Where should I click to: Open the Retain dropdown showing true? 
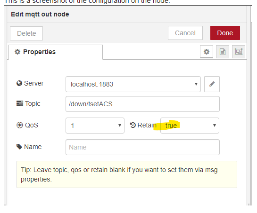click(190, 126)
